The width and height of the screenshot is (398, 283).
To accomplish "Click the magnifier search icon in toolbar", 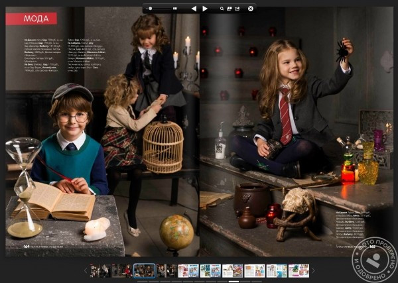I will tap(220, 9).
